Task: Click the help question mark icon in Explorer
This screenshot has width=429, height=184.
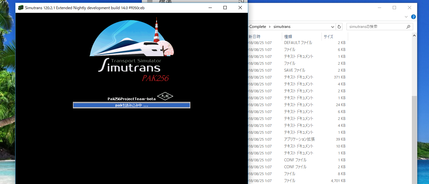Action: point(413,17)
